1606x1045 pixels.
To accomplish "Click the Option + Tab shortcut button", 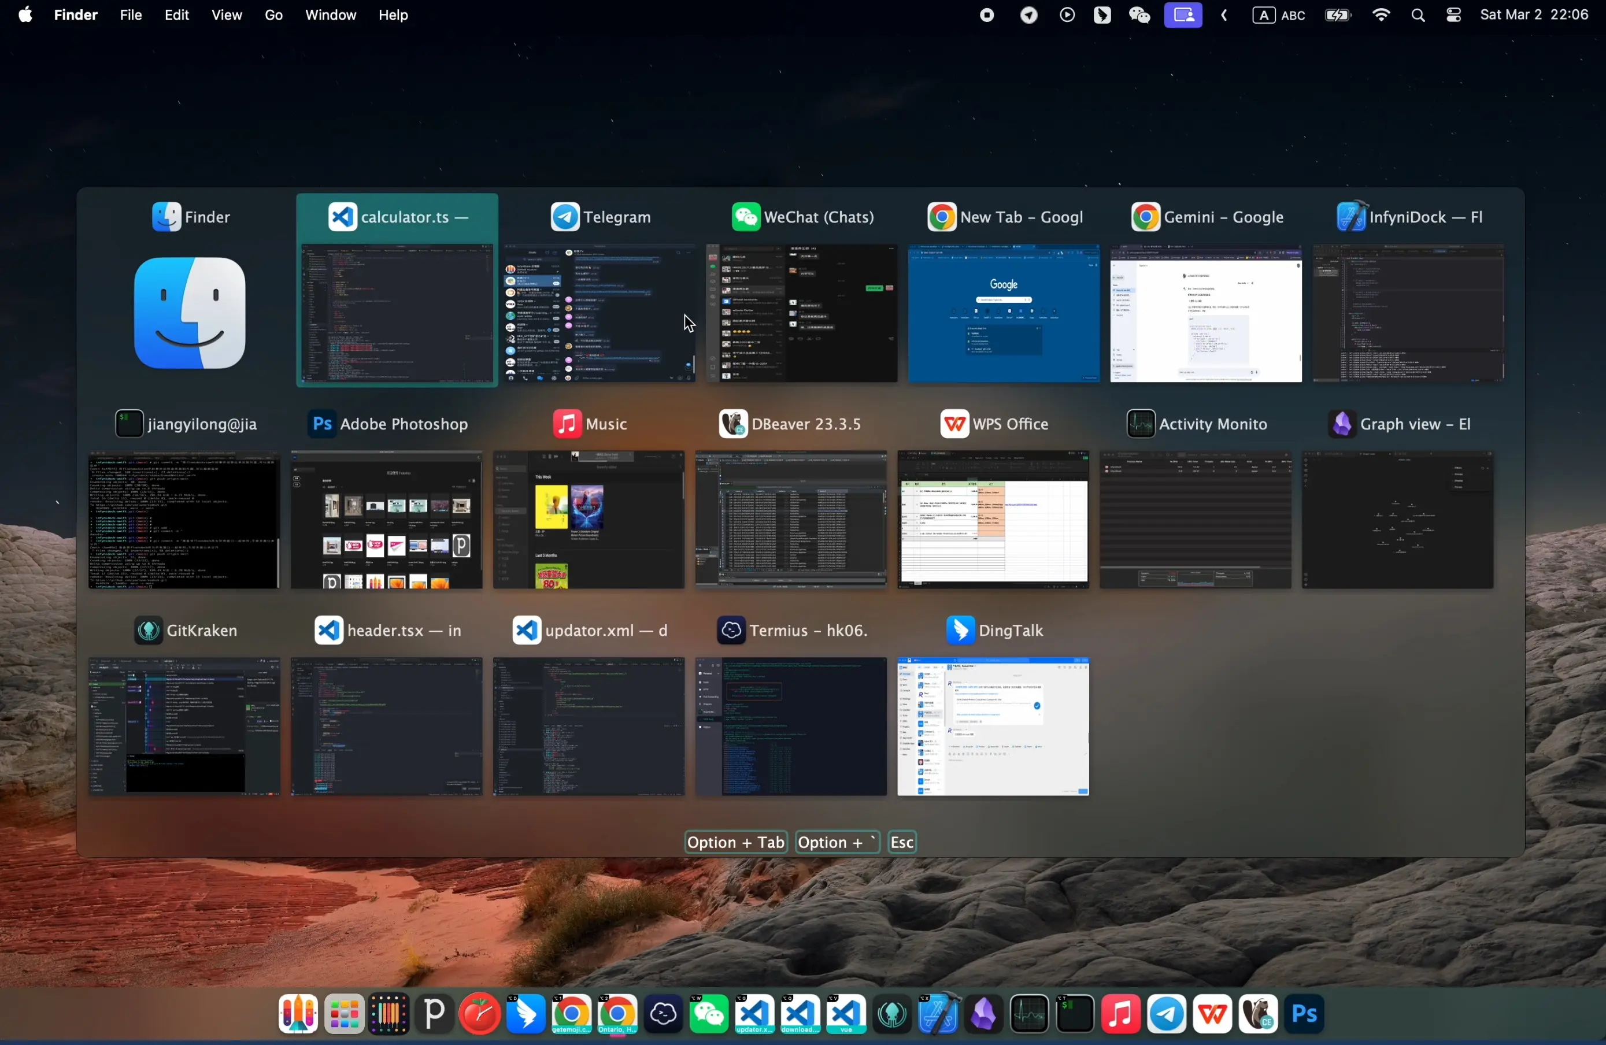I will click(x=735, y=842).
